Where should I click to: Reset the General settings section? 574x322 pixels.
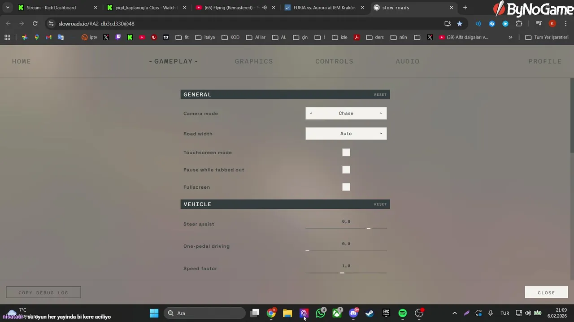380,95
